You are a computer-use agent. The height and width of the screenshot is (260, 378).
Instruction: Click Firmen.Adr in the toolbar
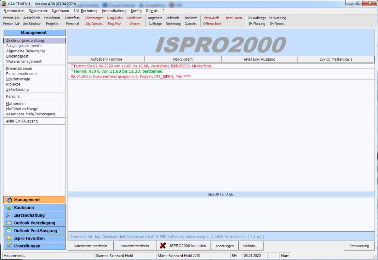point(11,18)
